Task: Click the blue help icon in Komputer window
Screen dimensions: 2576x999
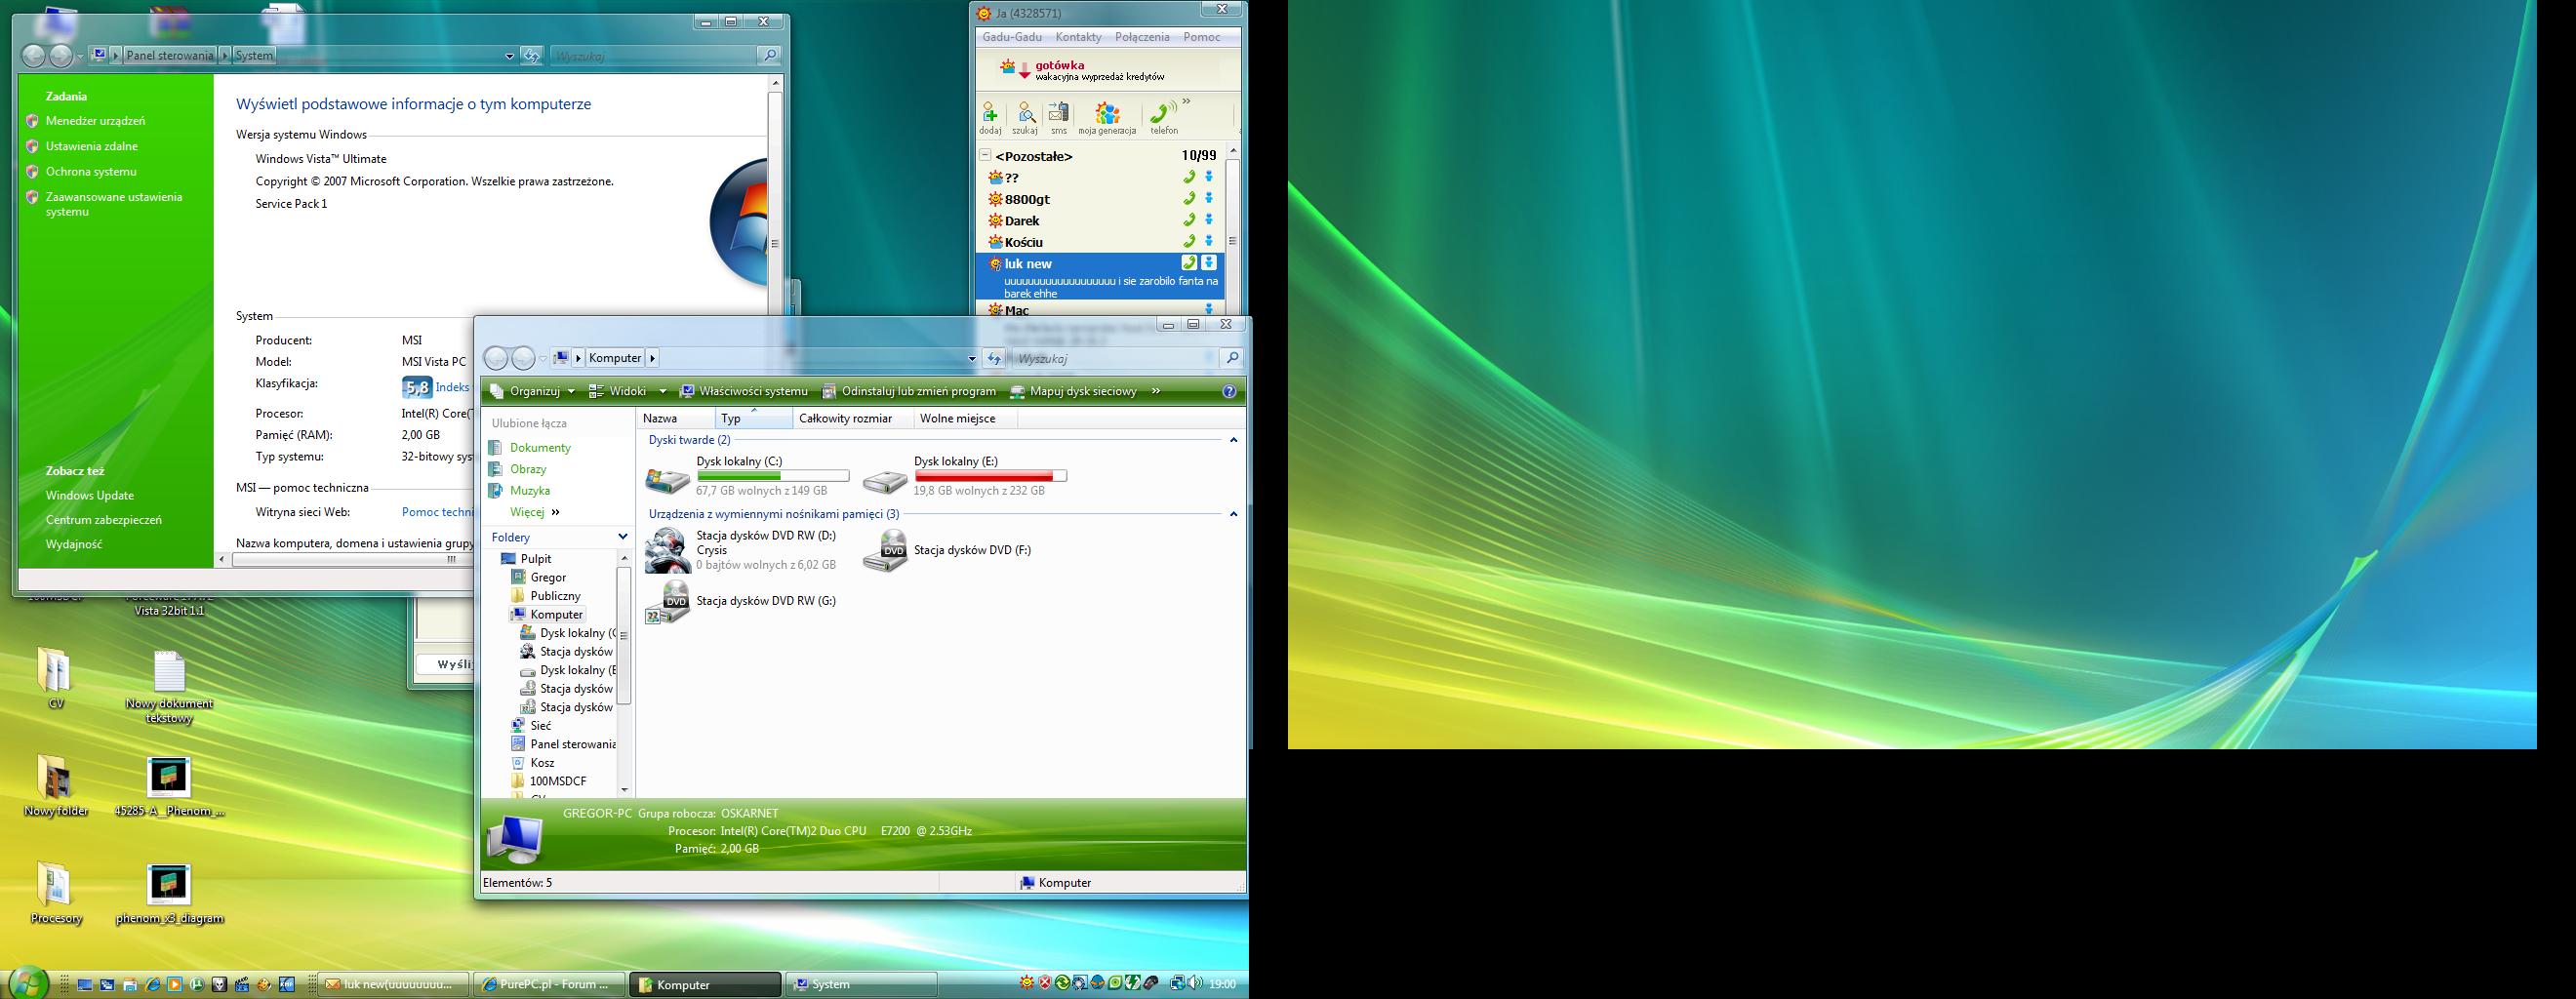Action: coord(1229,392)
